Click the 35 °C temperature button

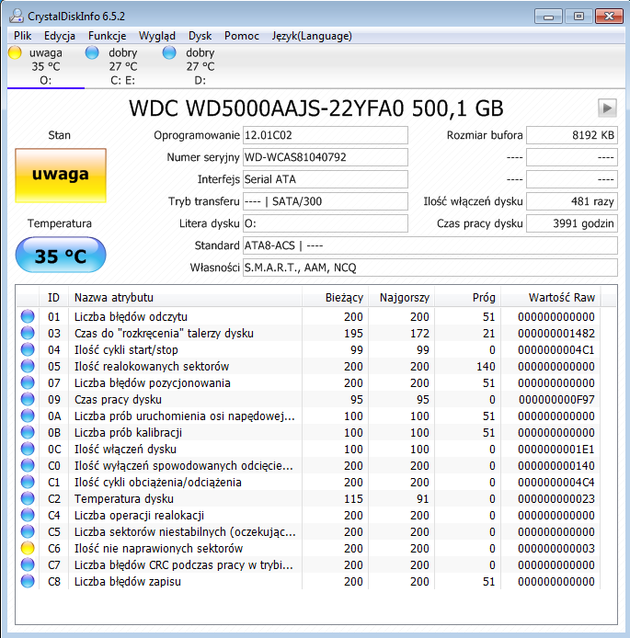[x=61, y=256]
